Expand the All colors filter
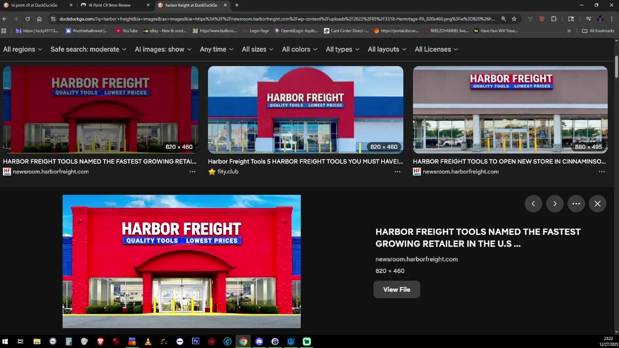 click(300, 49)
